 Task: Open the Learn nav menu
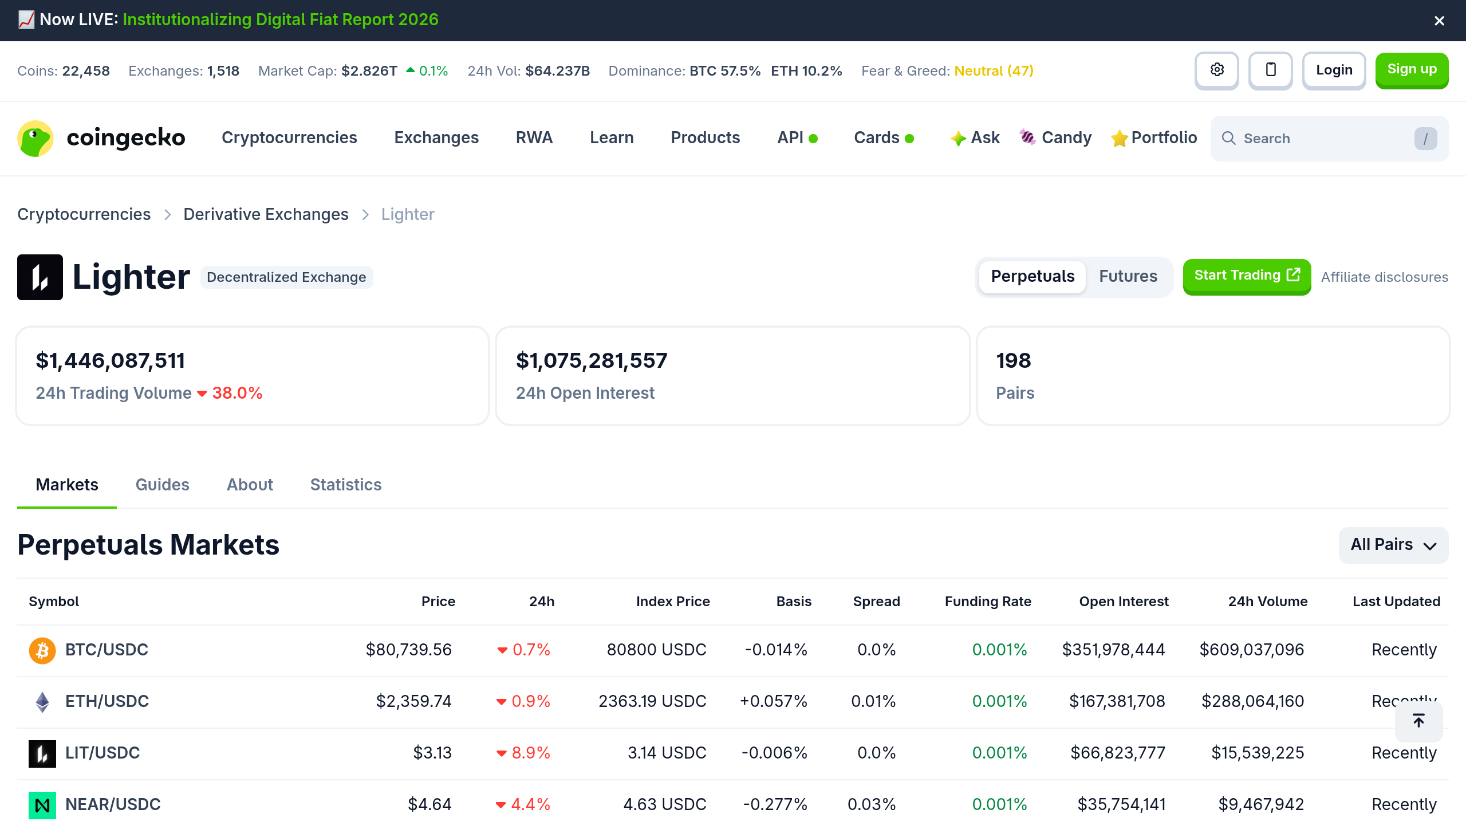coord(612,138)
